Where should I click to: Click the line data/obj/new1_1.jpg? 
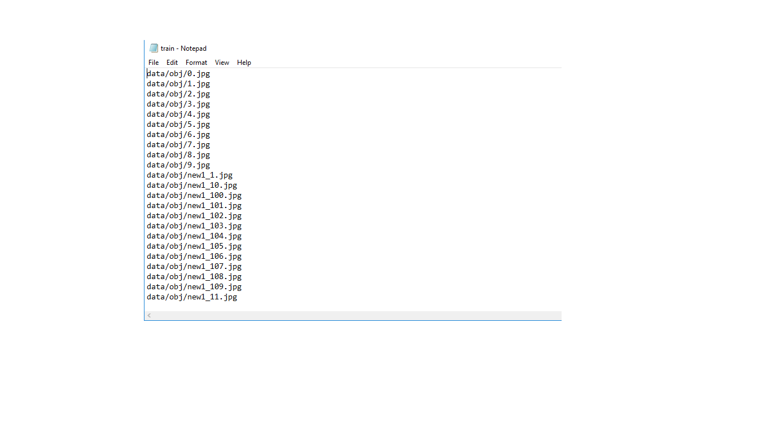click(x=190, y=175)
